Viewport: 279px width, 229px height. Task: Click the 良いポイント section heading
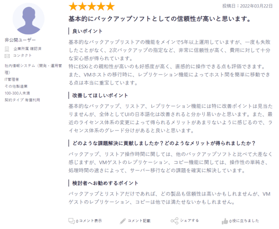click(87, 31)
